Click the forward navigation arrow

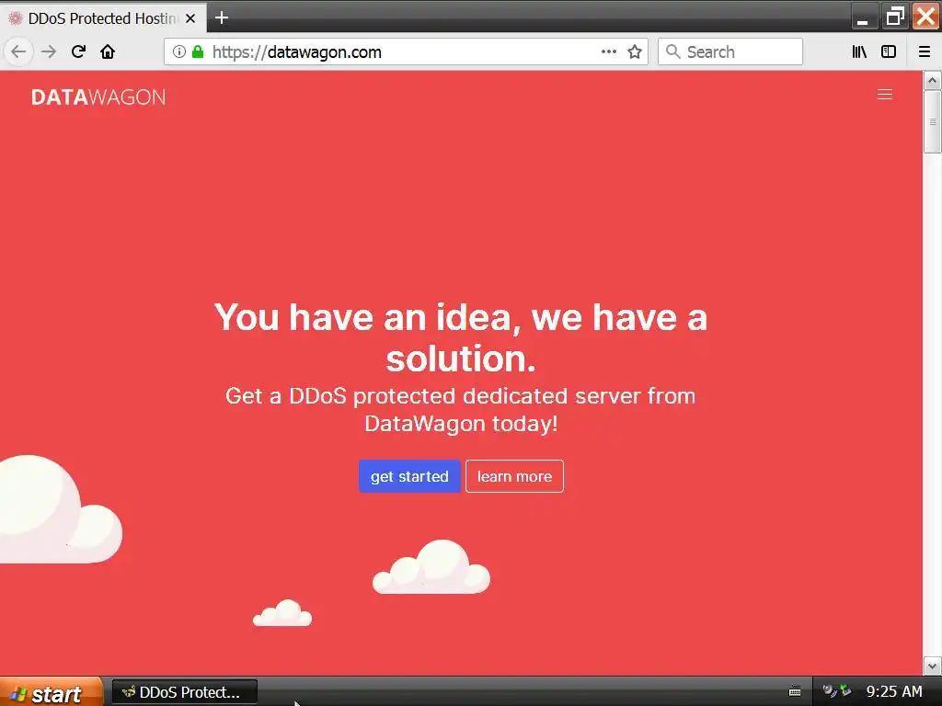tap(49, 51)
